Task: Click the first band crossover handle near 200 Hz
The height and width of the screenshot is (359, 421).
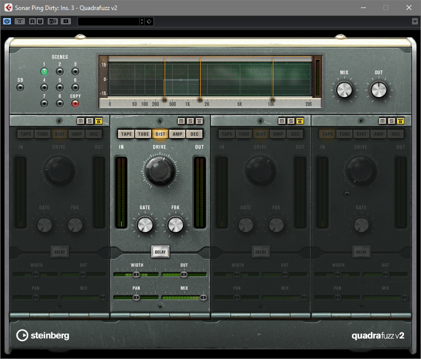Action: (165, 100)
